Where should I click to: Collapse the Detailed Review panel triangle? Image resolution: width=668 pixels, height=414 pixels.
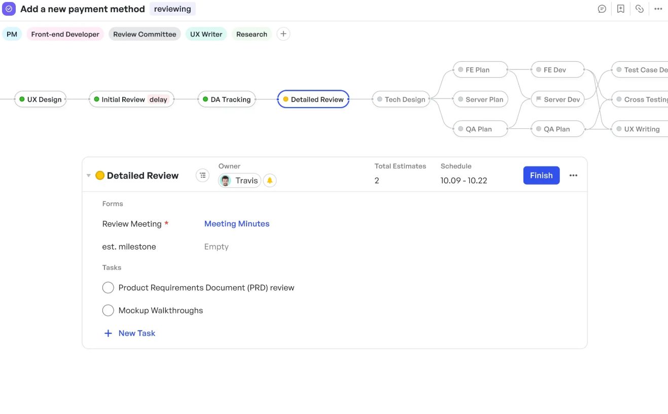[88, 176]
